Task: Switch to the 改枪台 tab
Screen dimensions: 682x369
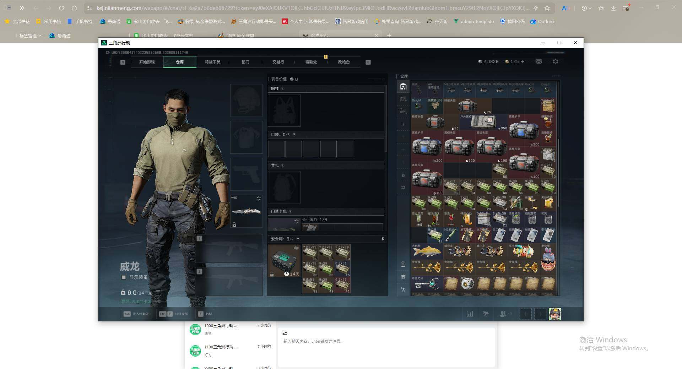Action: pos(344,62)
